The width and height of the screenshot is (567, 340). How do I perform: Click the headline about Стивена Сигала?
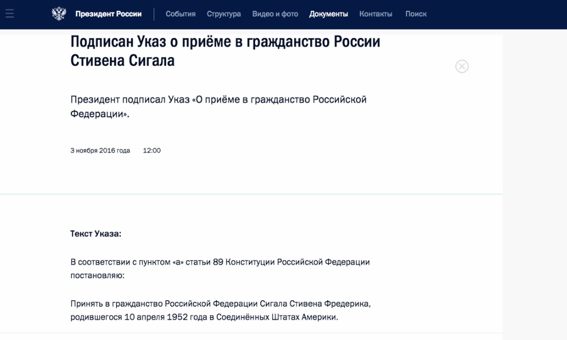pos(225,52)
